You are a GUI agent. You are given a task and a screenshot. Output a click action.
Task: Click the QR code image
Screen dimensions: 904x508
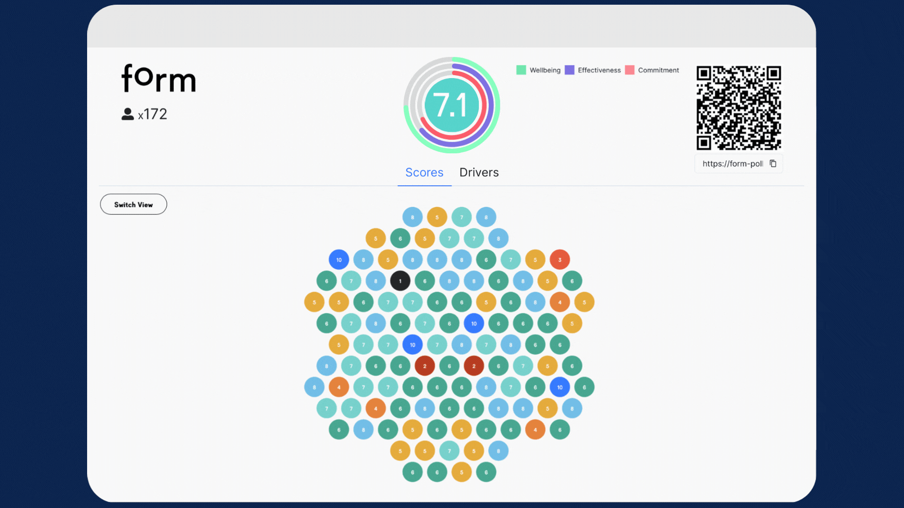pyautogui.click(x=739, y=108)
